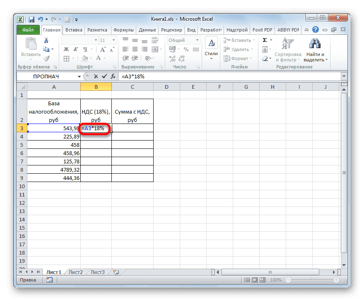Open the Файл menu
The width and height of the screenshot is (364, 301).
27,29
